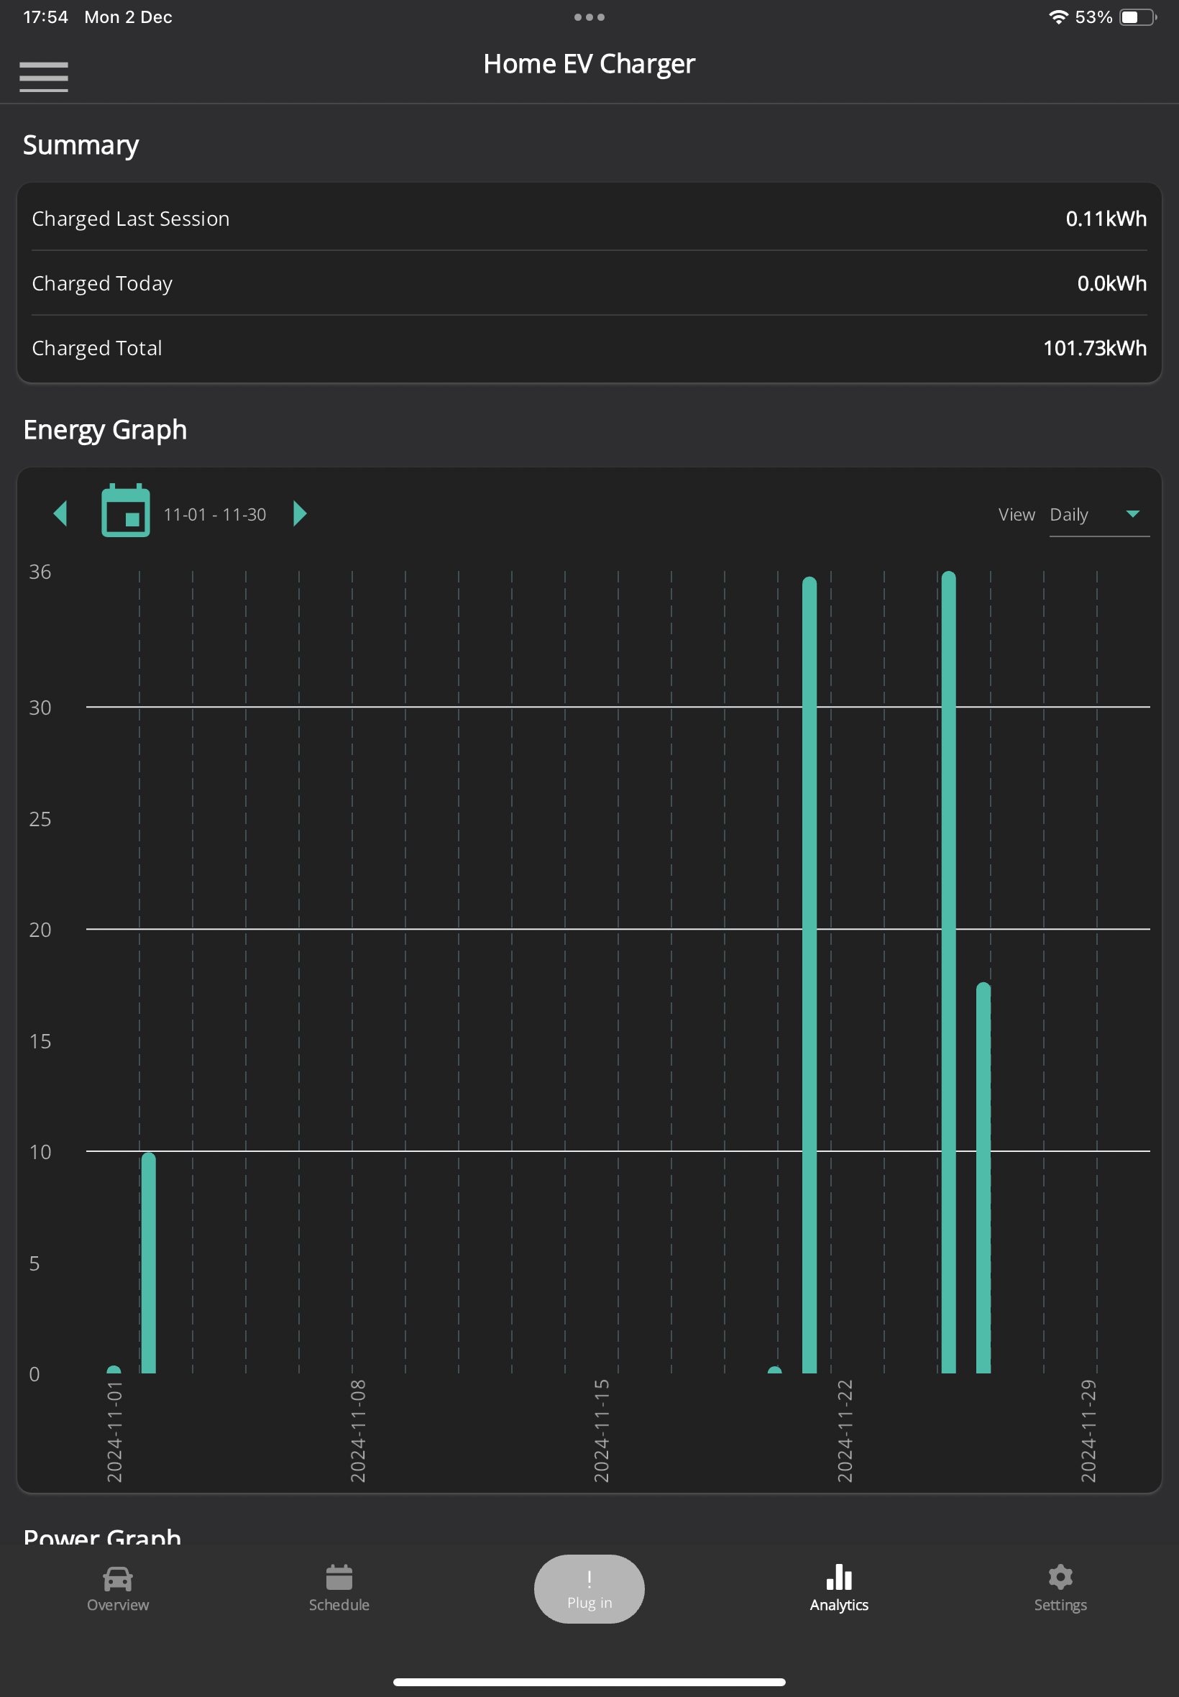1179x1697 pixels.
Task: Tap the 11-01 - 11-30 date range
Action: click(214, 514)
